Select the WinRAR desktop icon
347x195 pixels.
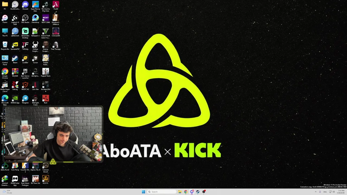click(x=15, y=73)
